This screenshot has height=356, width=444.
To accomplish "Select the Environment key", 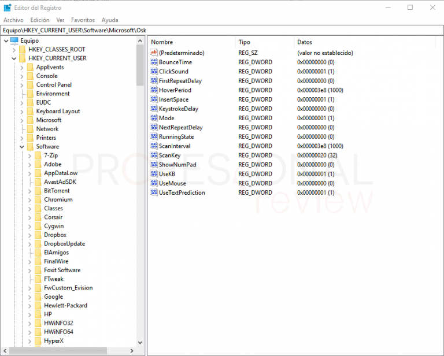I will (53, 94).
